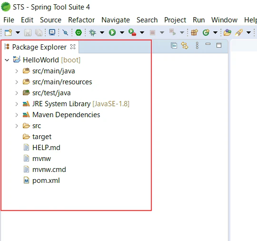Open the Search flashlight dropdown arrow
The image size is (257, 241).
pyautogui.click(x=248, y=32)
